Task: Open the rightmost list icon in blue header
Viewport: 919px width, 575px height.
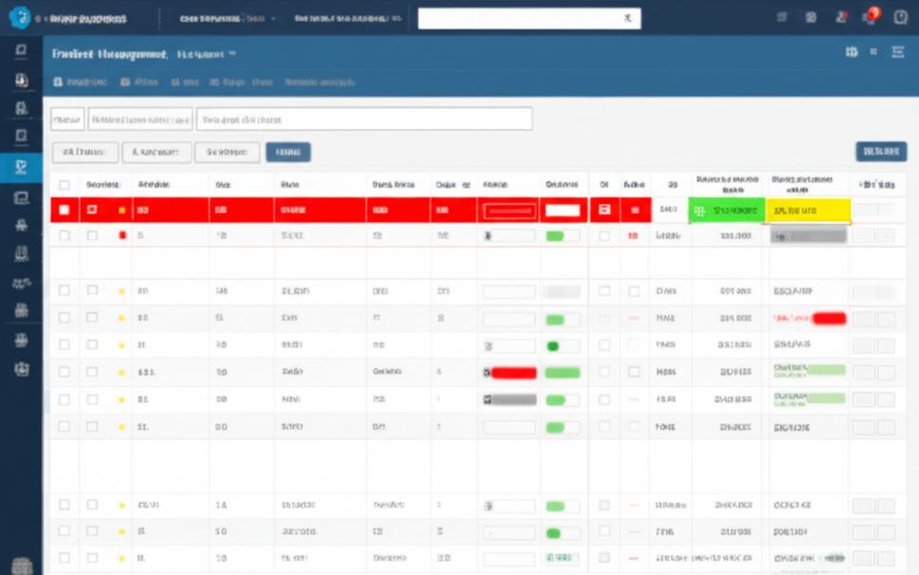Action: (898, 52)
